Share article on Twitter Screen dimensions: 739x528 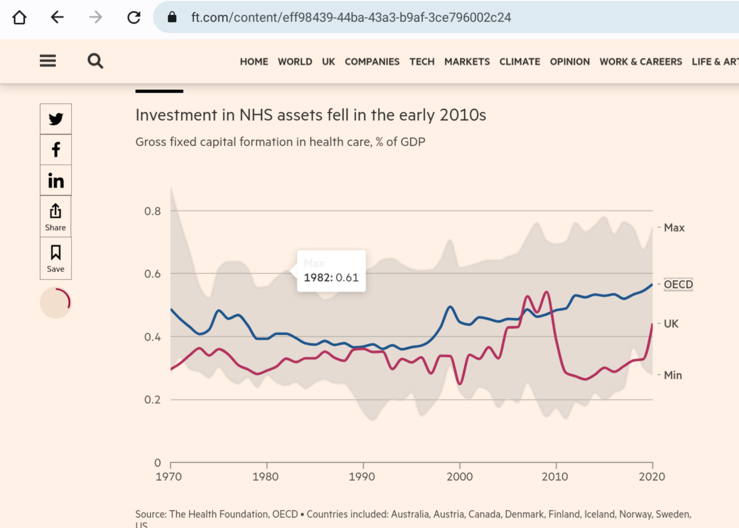pos(56,119)
